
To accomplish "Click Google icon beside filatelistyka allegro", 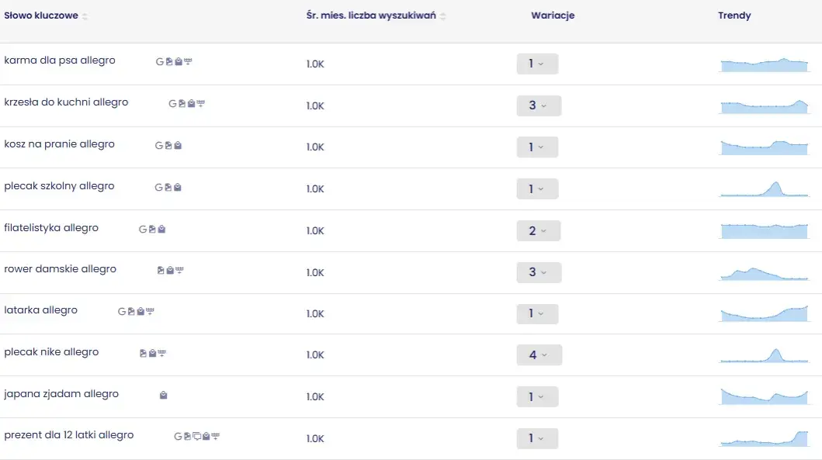I will pos(143,229).
